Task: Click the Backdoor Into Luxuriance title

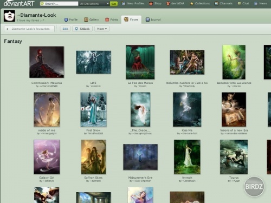Action: click(234, 83)
